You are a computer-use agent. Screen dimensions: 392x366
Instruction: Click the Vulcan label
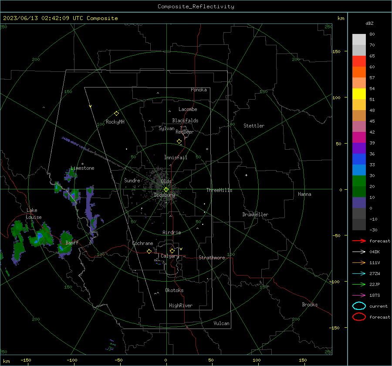[x=221, y=323]
